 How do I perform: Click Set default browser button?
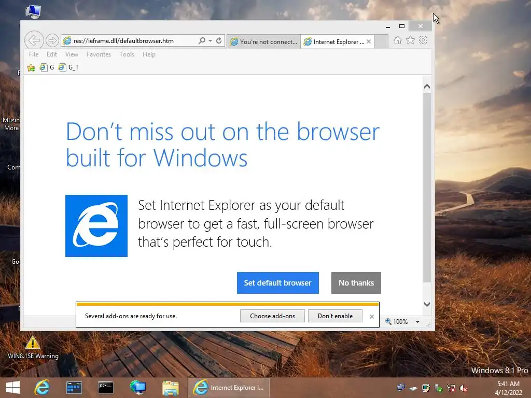point(278,283)
